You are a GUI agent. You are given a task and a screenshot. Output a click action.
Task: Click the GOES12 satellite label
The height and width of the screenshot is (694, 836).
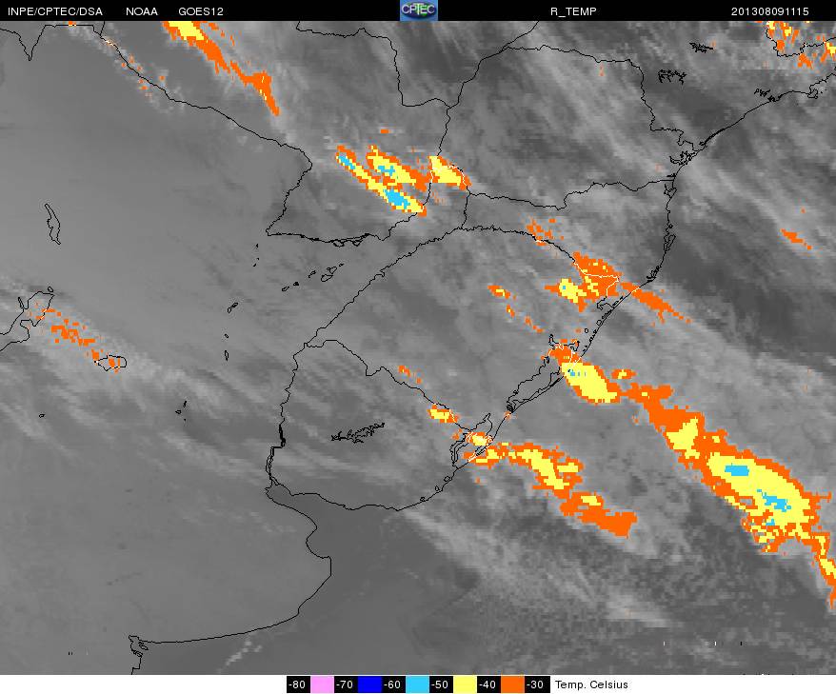(x=201, y=11)
